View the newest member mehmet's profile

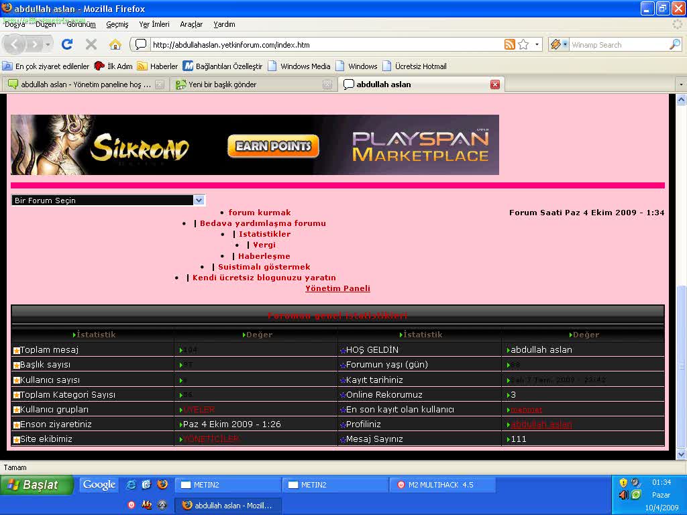coord(527,410)
